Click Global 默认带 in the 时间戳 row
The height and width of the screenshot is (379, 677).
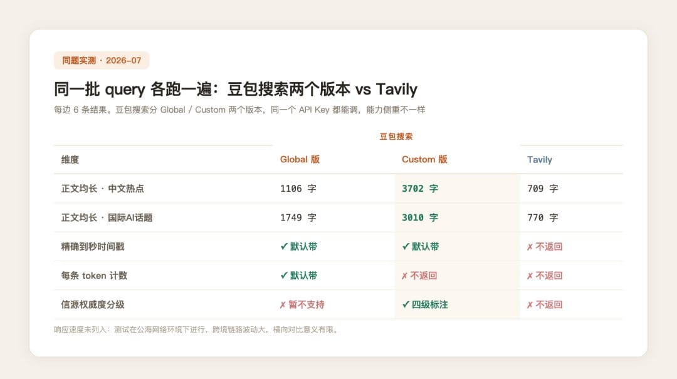[x=298, y=246]
